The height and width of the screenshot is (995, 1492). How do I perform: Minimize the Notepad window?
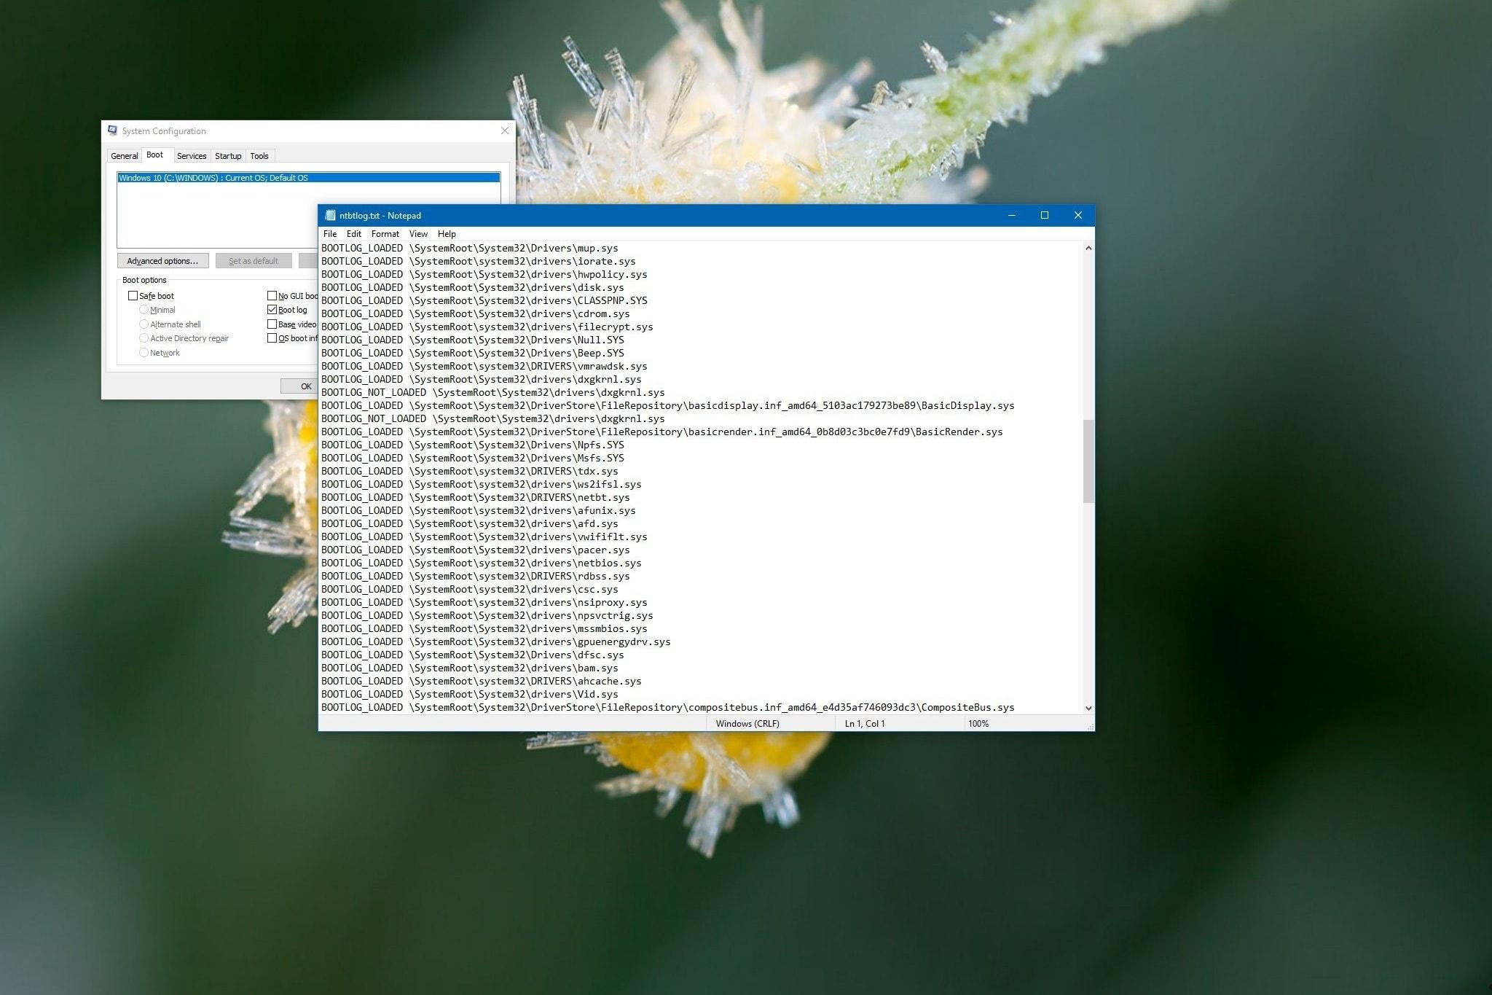click(1012, 215)
